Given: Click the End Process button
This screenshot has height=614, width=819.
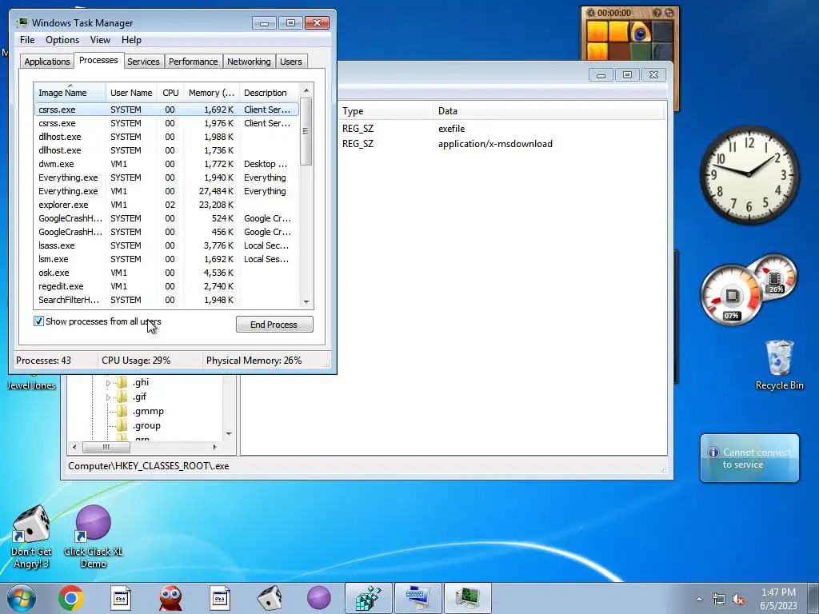Looking at the screenshot, I should 274,325.
